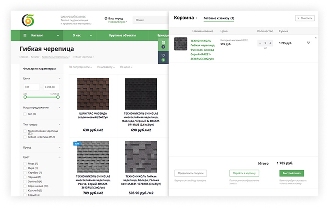Check the Серебро (1) color checkbox
Image resolution: width=329 pixels, height=207 pixels.
click(25, 173)
